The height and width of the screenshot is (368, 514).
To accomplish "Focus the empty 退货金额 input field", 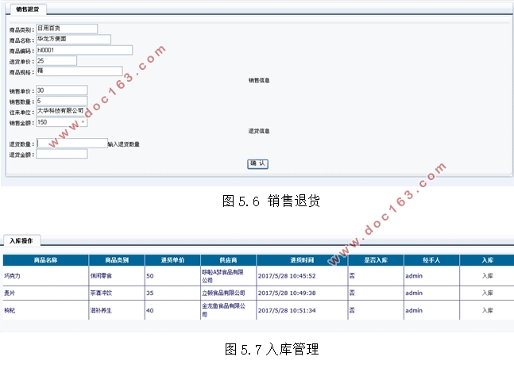I will 62,154.
